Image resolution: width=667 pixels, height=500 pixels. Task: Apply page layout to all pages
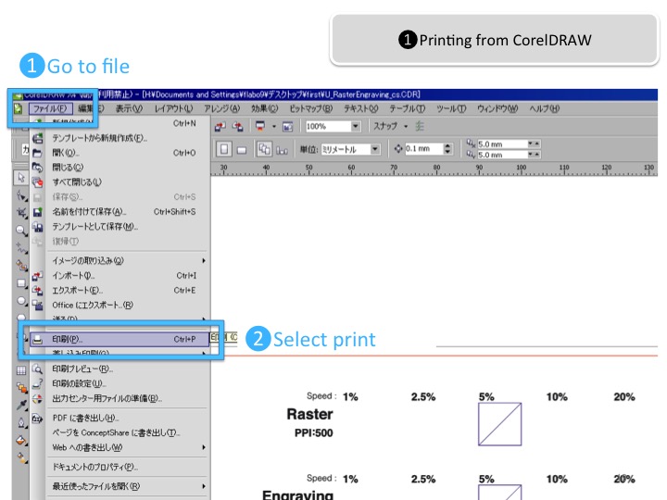coord(264,149)
